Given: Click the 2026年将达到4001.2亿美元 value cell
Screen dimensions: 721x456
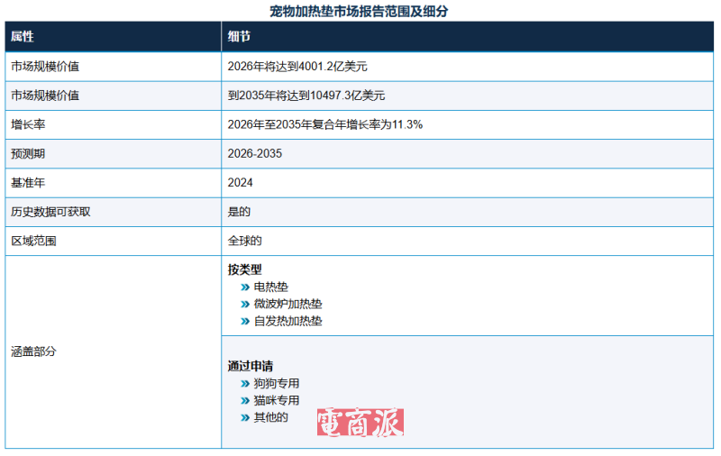Looking at the screenshot, I should [298, 66].
